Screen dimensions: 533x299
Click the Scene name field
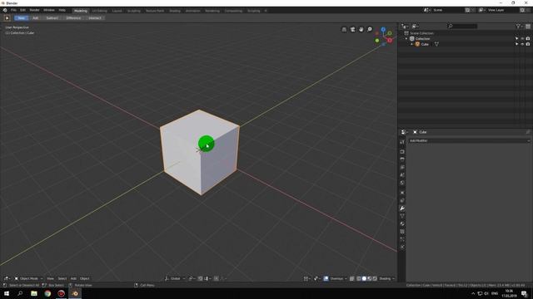447,10
